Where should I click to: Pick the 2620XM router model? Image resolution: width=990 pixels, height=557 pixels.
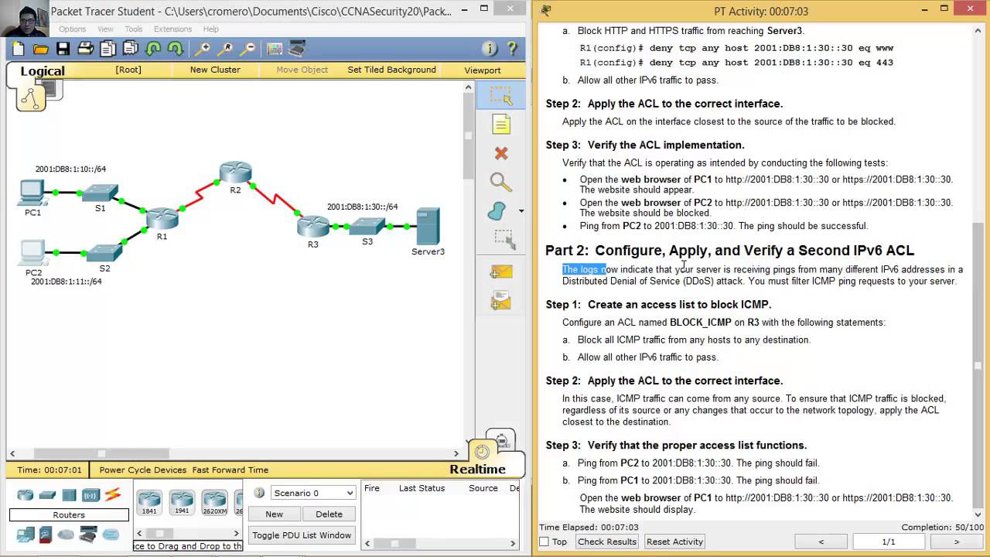214,501
